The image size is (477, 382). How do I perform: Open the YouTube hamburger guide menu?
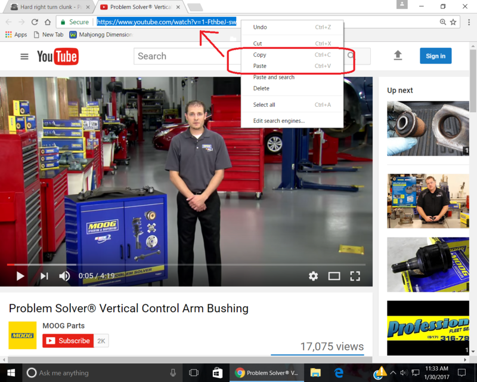pyautogui.click(x=24, y=56)
